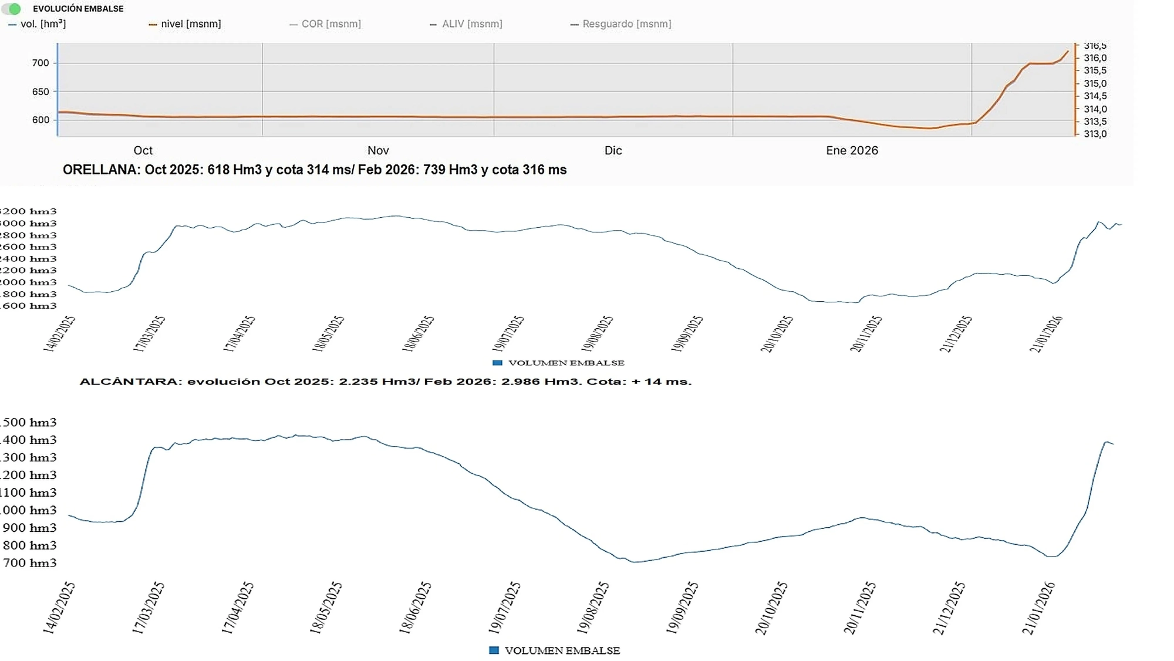This screenshot has height=661, width=1174.
Task: Click the Nov axis label
Action: [x=378, y=150]
